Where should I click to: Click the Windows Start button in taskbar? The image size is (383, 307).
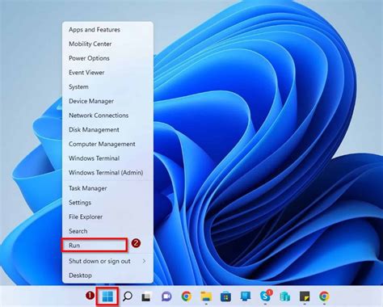tap(107, 296)
